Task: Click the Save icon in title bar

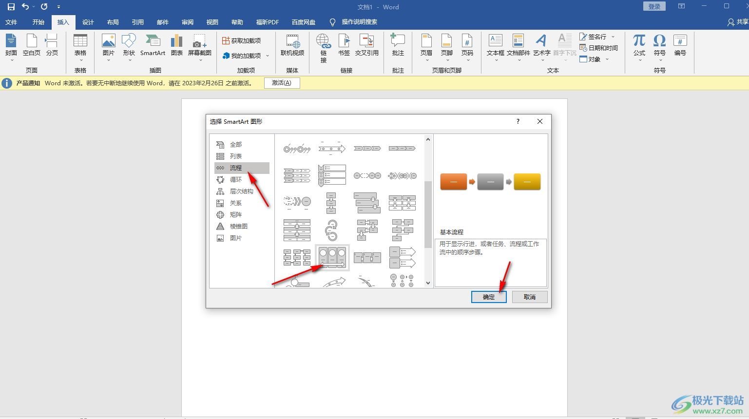Action: (11, 7)
